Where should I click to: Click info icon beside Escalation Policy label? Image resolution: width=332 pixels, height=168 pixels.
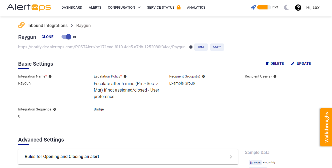coord(125,76)
